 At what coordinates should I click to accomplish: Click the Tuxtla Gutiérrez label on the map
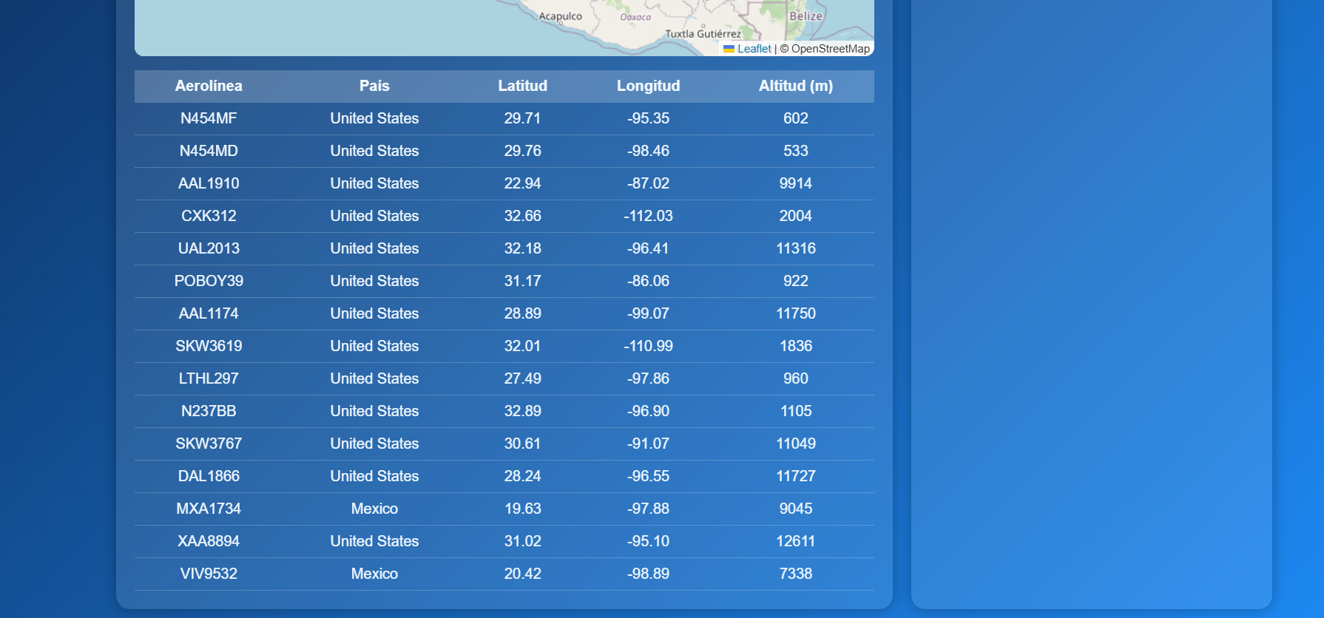point(703,34)
